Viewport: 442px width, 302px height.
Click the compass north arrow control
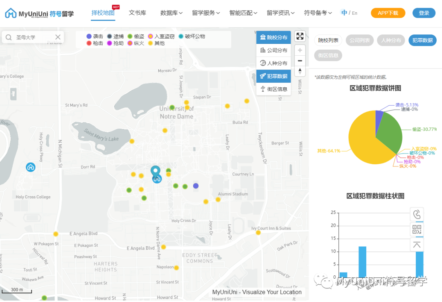(x=300, y=71)
